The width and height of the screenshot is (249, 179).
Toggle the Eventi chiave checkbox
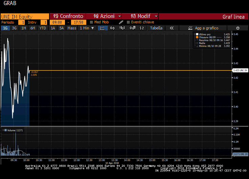tap(128, 22)
